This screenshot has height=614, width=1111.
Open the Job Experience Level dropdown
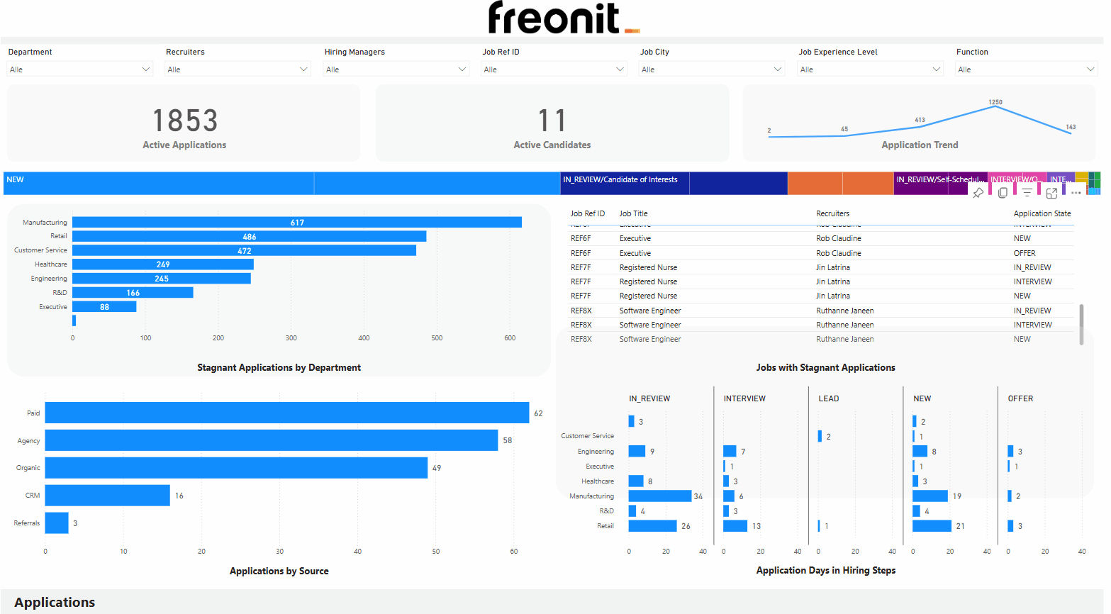[x=936, y=69]
